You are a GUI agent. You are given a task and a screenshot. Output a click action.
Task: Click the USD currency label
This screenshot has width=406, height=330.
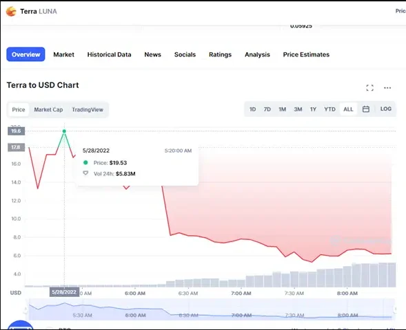pos(16,293)
